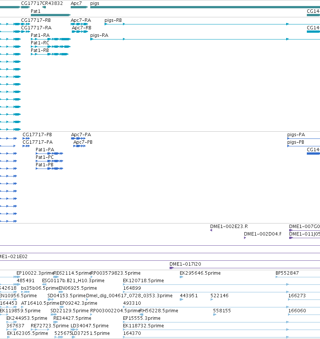Image resolution: width=320 pixels, height=339 pixels.
Task: Open the CG17717-RB transcript label
Action: point(36,20)
